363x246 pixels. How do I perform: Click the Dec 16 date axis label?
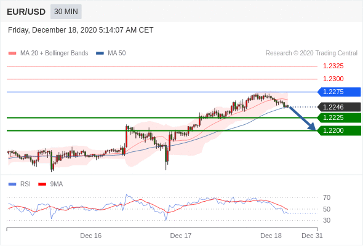pos(91,236)
